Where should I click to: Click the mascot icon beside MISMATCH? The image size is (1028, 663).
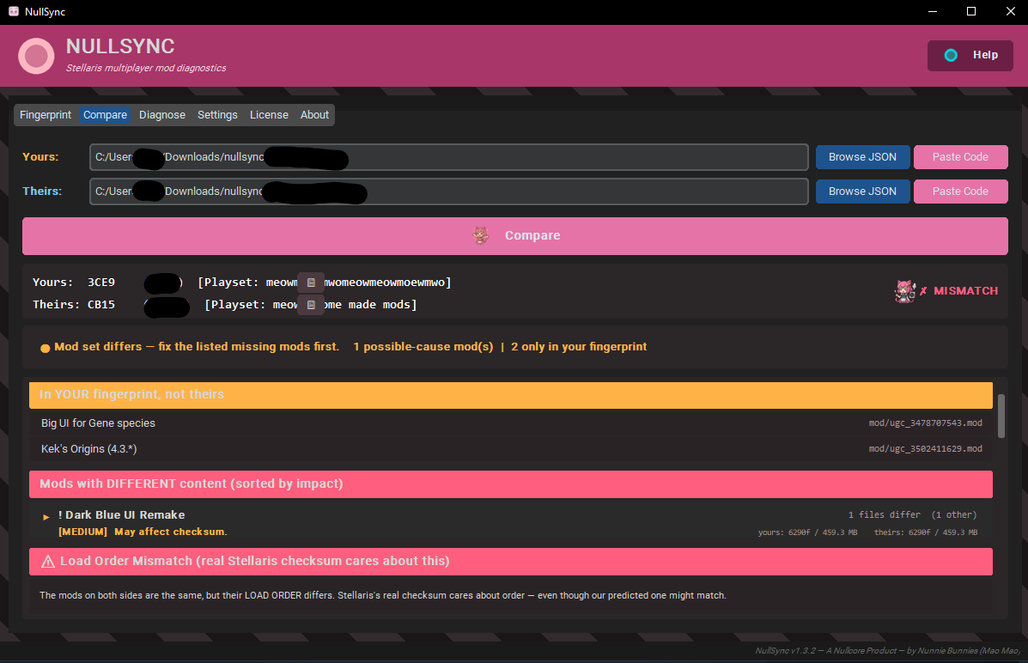[x=904, y=290]
